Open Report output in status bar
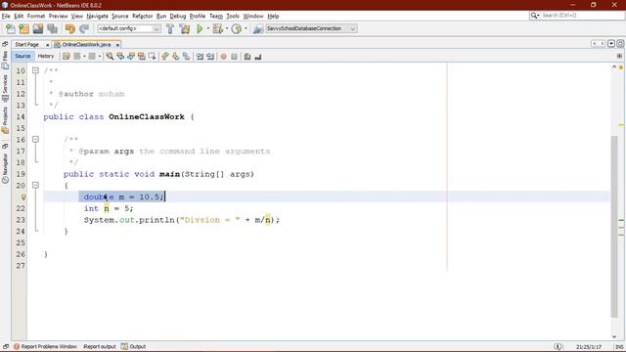The height and width of the screenshot is (352, 626). [x=100, y=346]
